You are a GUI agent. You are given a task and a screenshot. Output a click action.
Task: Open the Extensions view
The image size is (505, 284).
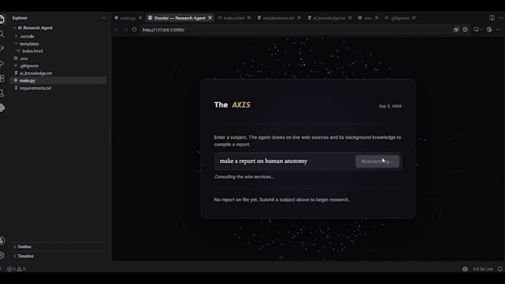(2, 78)
